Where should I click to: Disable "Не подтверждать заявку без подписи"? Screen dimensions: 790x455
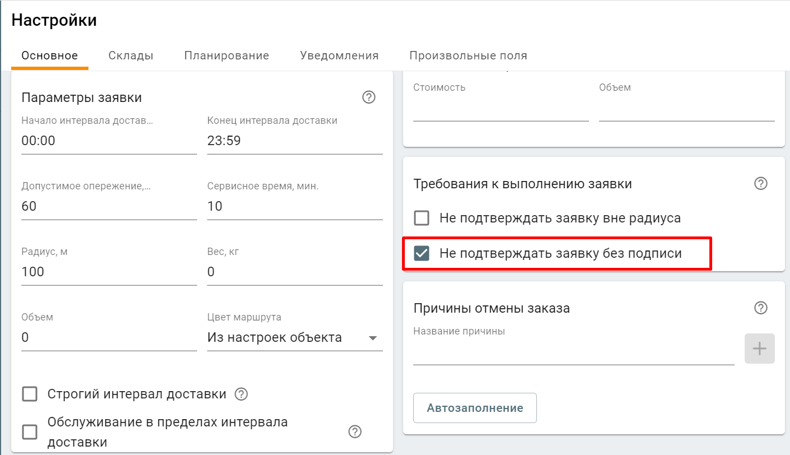click(420, 253)
